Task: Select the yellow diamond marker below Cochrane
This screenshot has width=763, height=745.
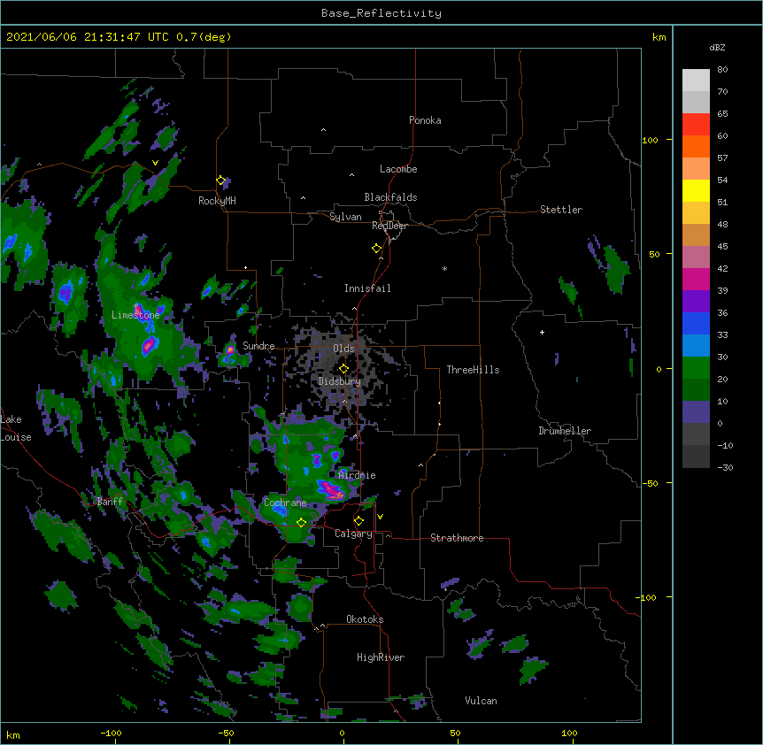Action: 301,522
